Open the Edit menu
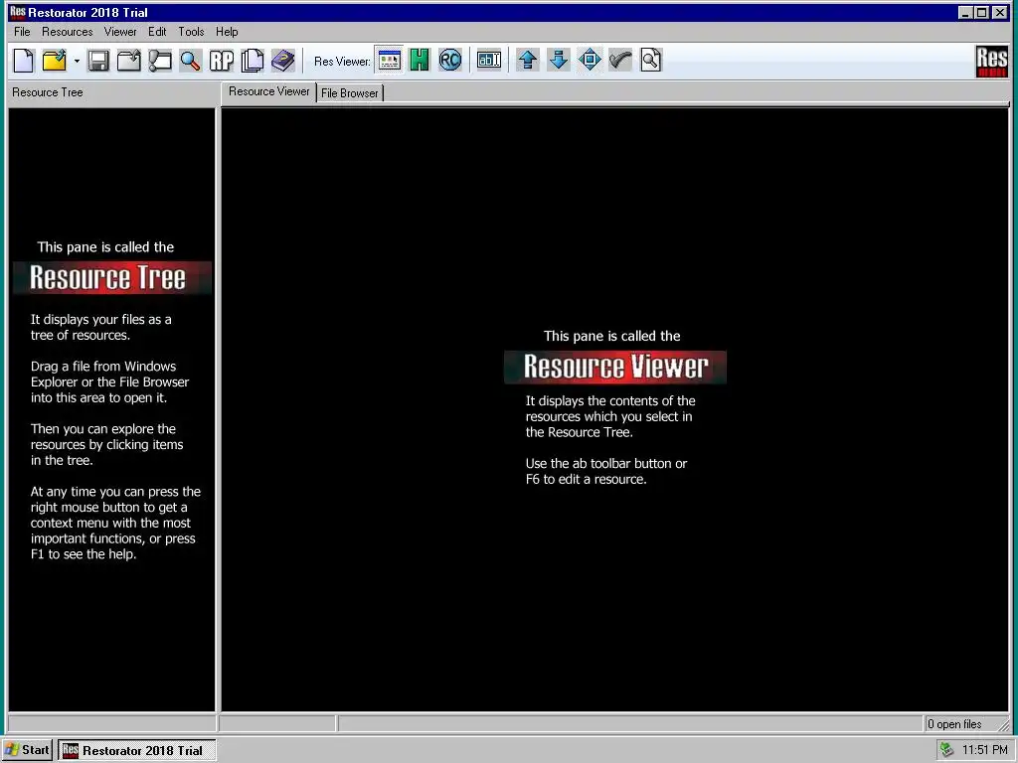The height and width of the screenshot is (763, 1018). click(157, 32)
